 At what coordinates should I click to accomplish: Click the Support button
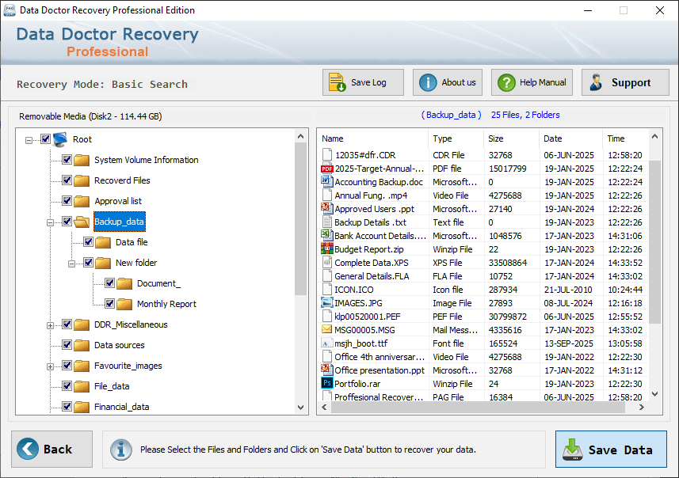coord(625,82)
